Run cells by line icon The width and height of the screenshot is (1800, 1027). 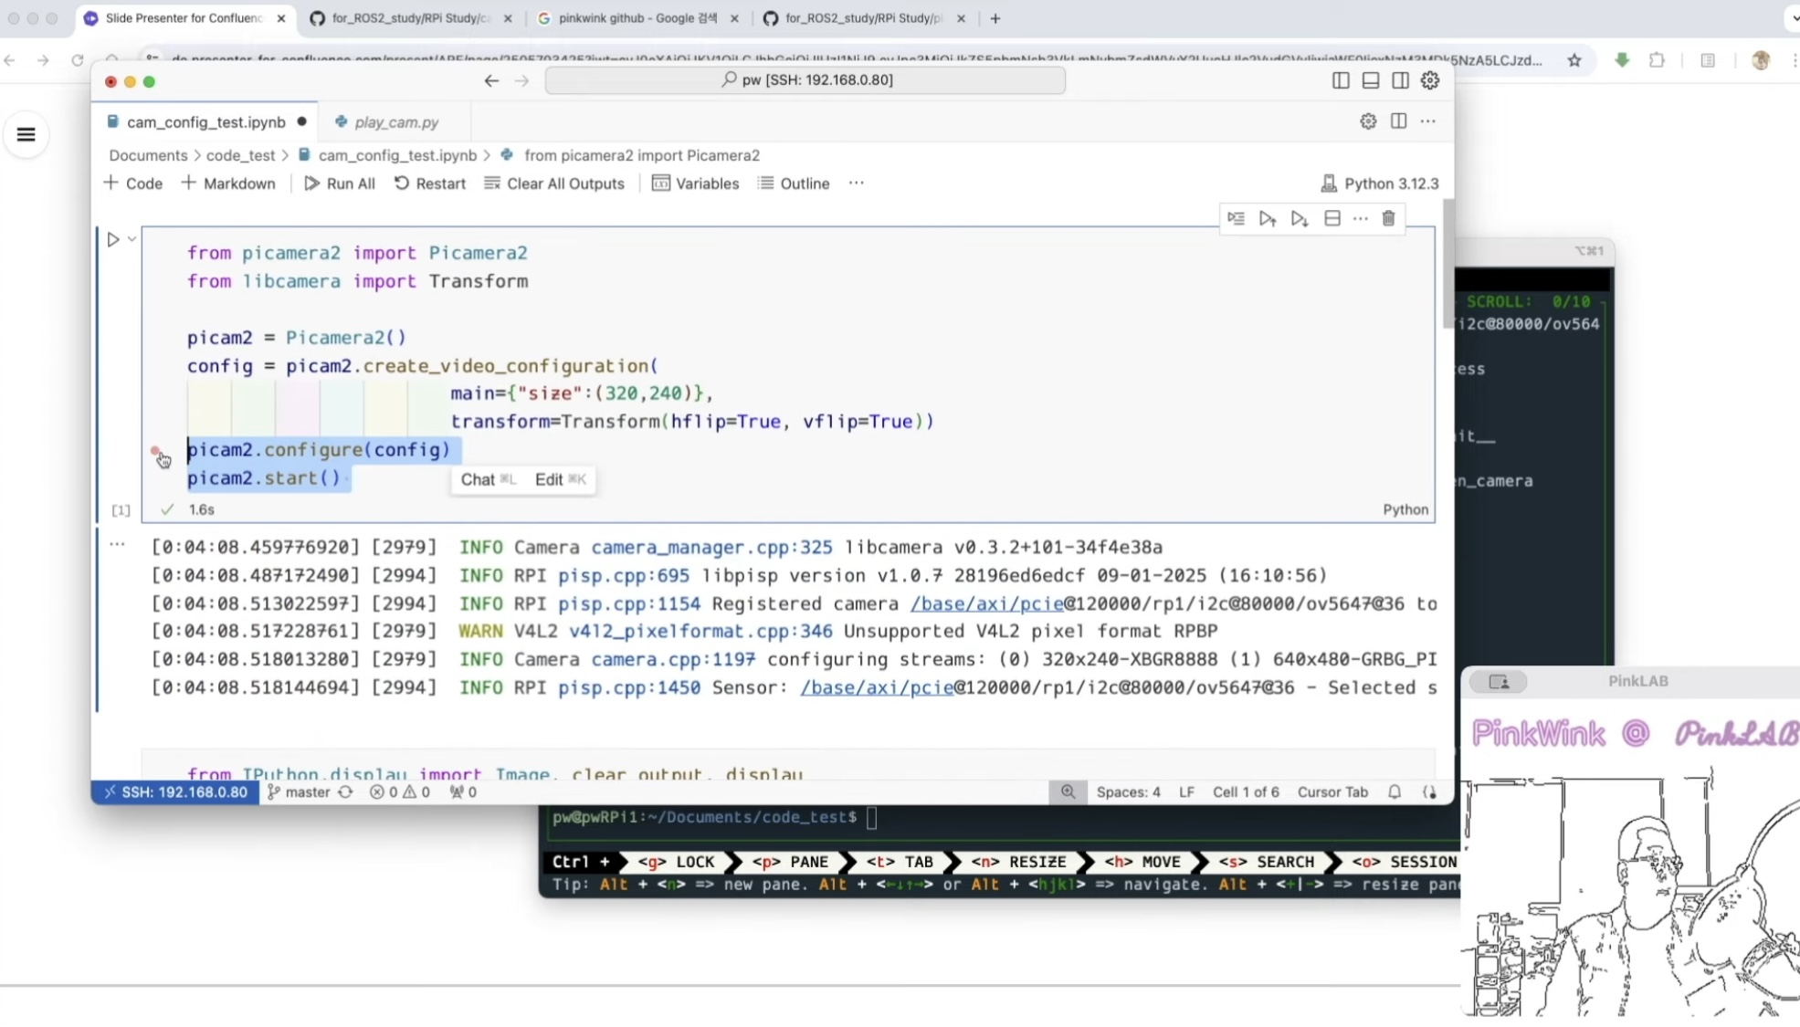(x=1236, y=218)
